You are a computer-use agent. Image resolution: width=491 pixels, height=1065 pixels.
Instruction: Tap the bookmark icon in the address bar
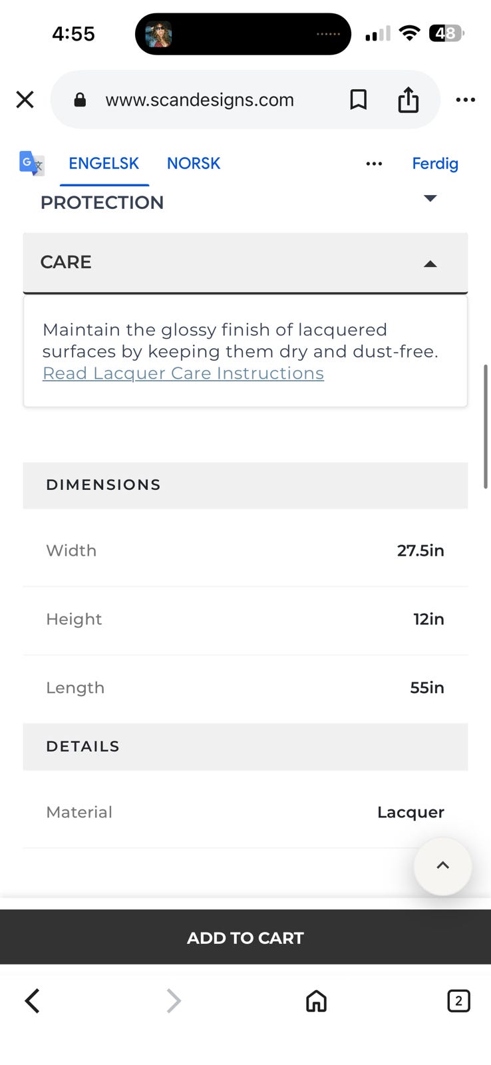(359, 100)
